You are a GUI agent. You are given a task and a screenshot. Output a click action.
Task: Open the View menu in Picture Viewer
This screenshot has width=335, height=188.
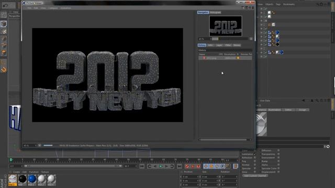click(x=43, y=8)
